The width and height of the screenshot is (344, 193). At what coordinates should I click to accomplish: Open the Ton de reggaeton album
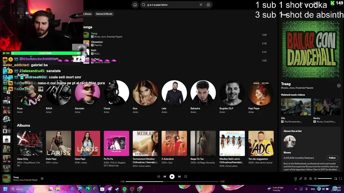(261, 143)
